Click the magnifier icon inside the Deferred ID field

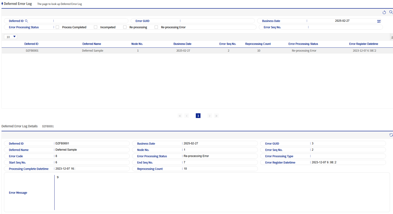(x=26, y=21)
